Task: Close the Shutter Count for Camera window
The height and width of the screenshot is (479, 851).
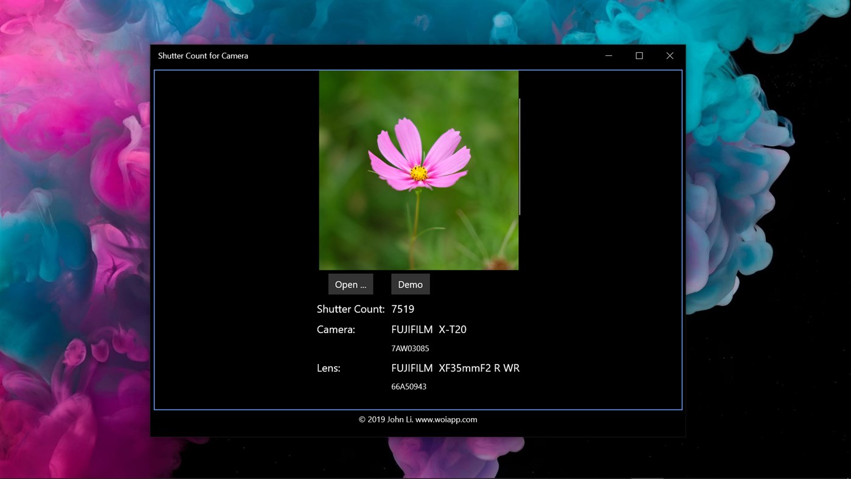Action: coord(669,55)
